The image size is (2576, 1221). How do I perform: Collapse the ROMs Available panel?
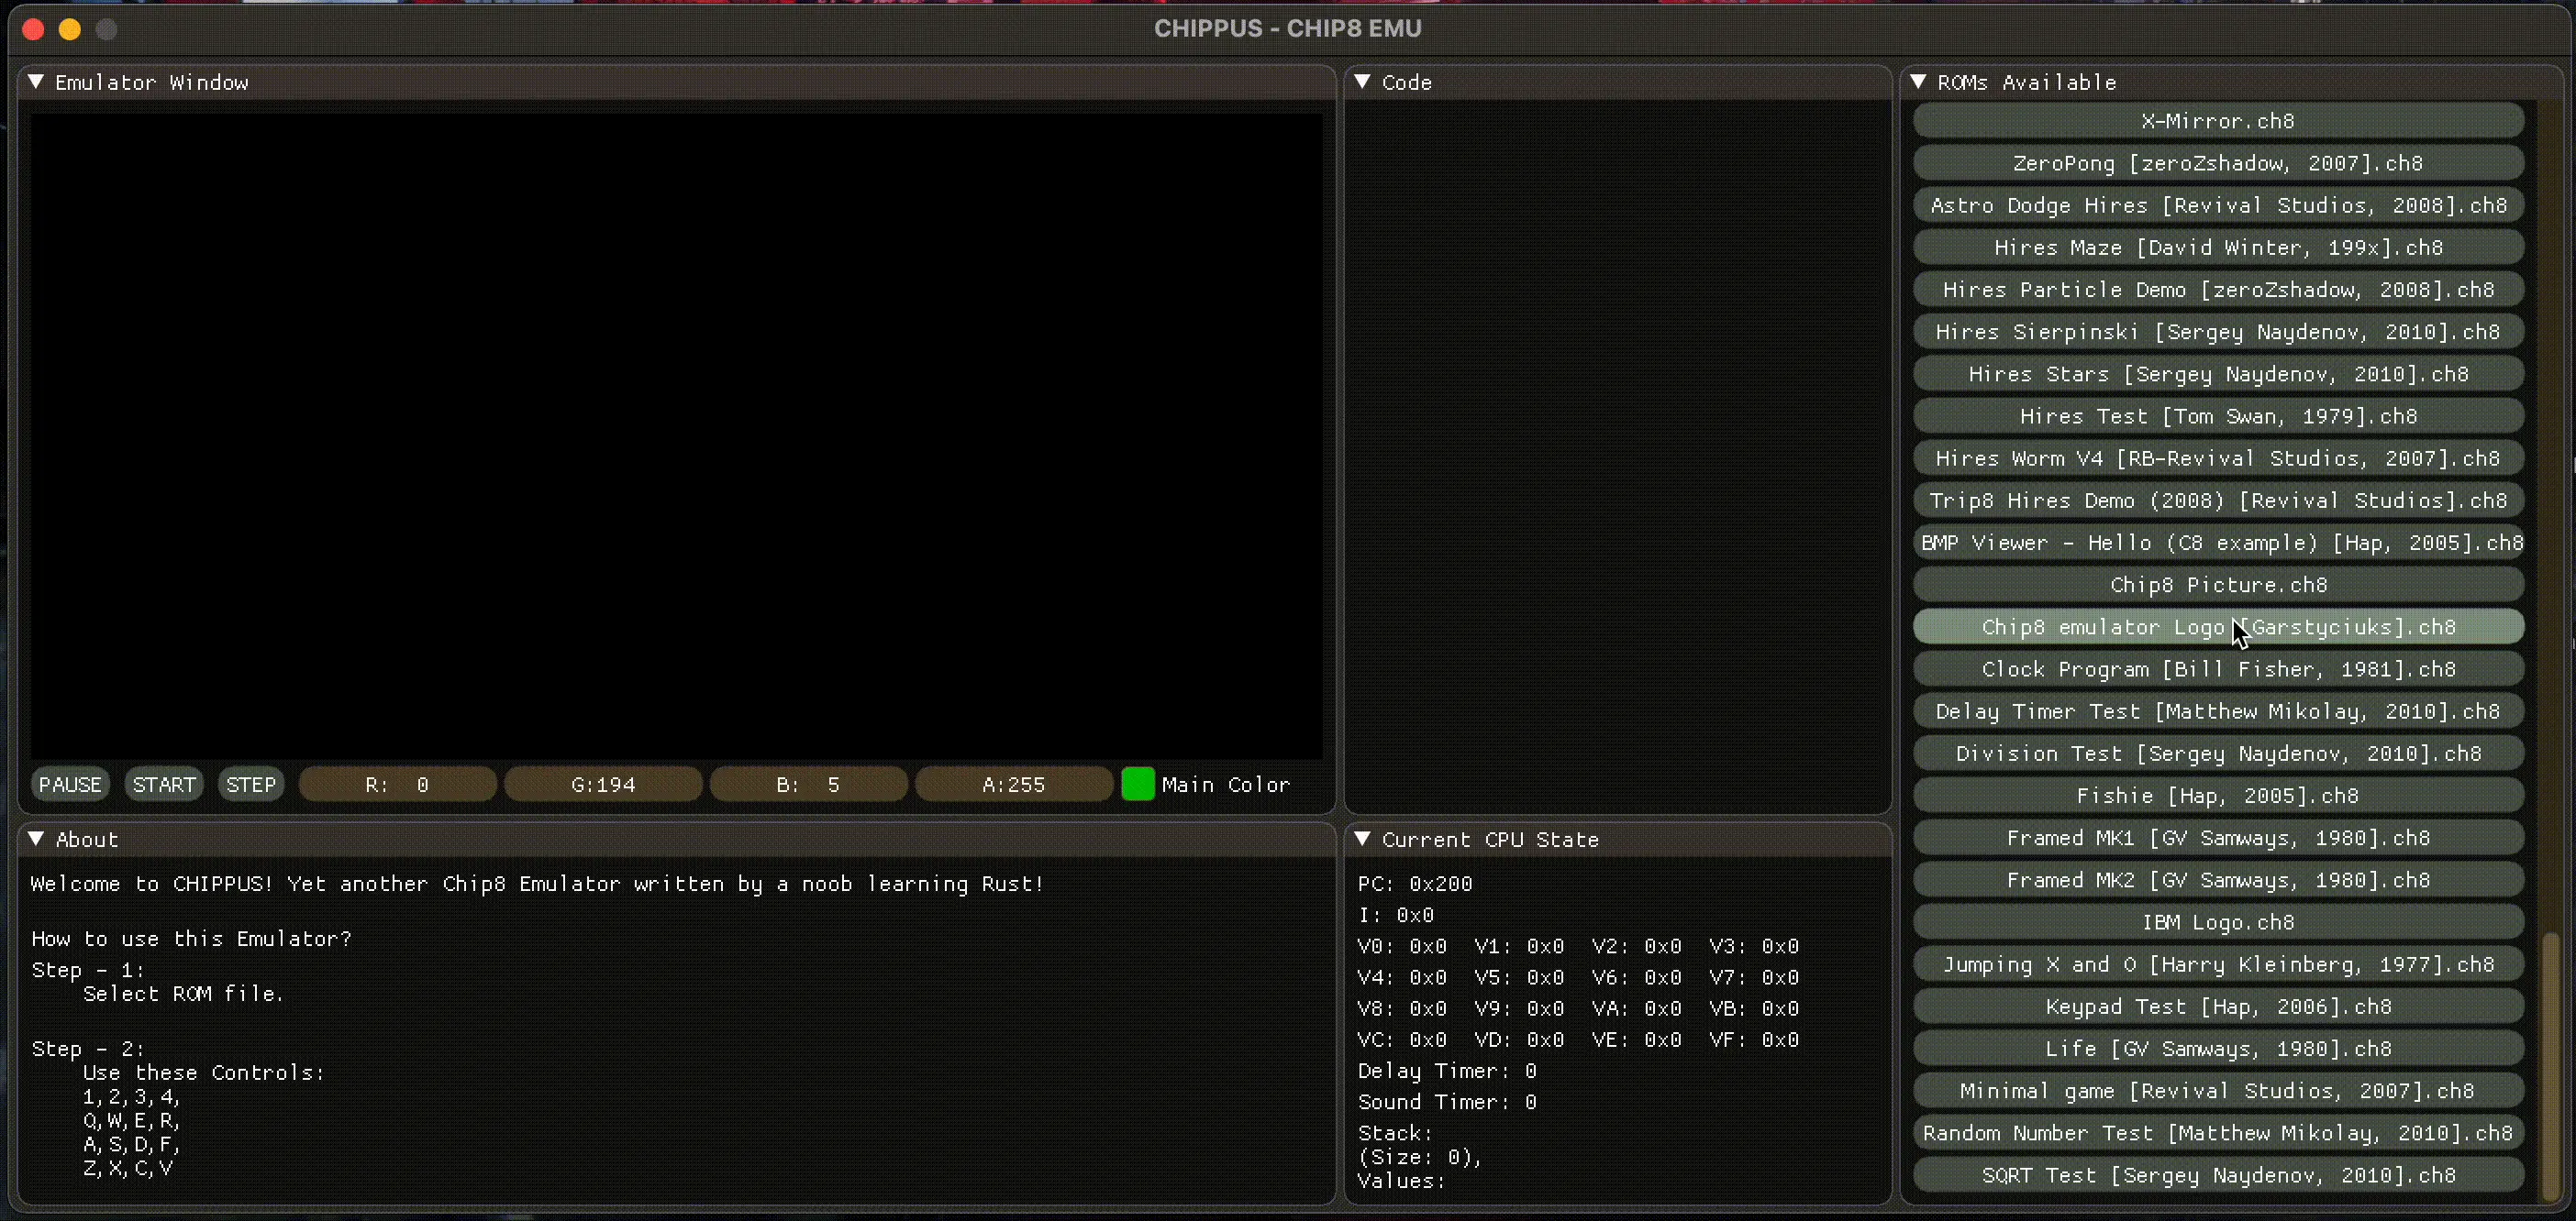click(x=1920, y=82)
